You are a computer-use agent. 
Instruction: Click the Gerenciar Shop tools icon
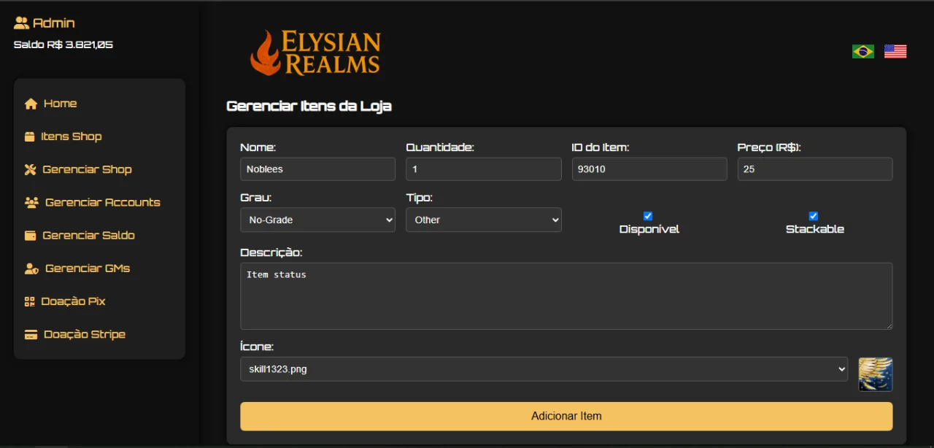pos(30,169)
